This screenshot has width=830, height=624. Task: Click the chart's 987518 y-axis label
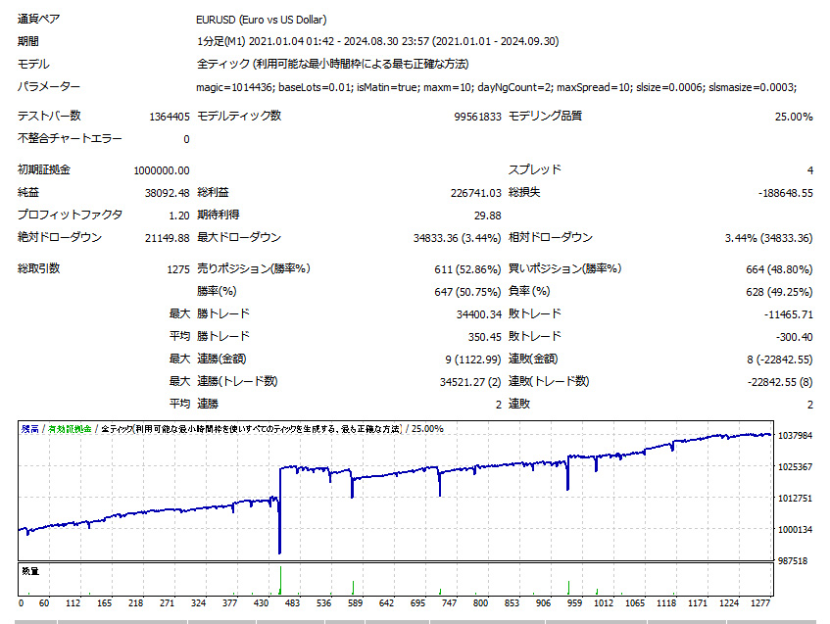[x=793, y=561]
